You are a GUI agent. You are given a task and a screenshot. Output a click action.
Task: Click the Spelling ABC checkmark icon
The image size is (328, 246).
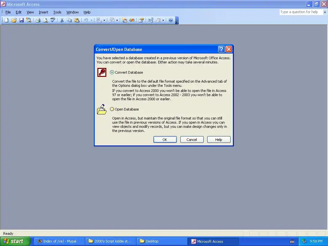53,20
